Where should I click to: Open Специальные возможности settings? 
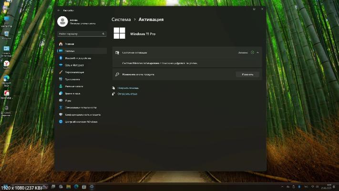[x=82, y=107]
